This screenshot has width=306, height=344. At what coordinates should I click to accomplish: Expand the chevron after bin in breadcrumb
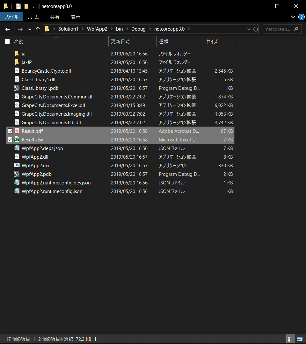[127, 29]
